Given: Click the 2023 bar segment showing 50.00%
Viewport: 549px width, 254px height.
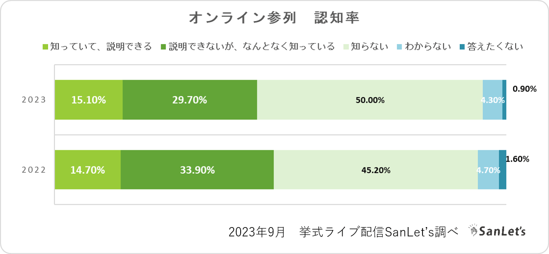Looking at the screenshot, I should tap(370, 100).
